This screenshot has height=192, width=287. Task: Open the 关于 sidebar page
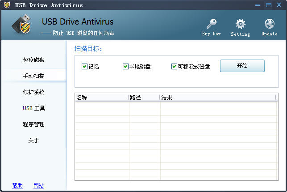(x=33, y=141)
